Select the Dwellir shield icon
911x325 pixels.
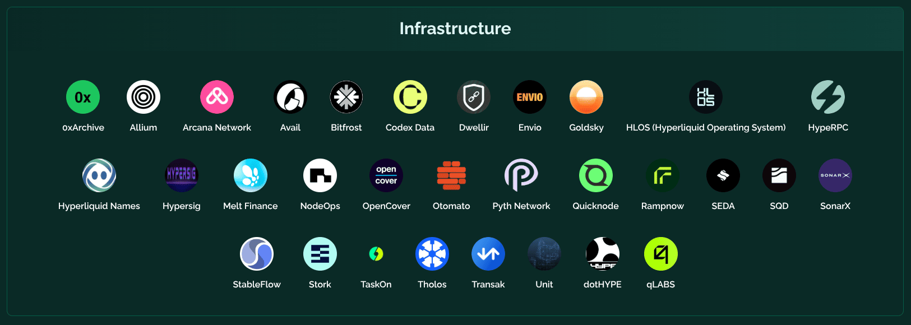[x=474, y=97]
